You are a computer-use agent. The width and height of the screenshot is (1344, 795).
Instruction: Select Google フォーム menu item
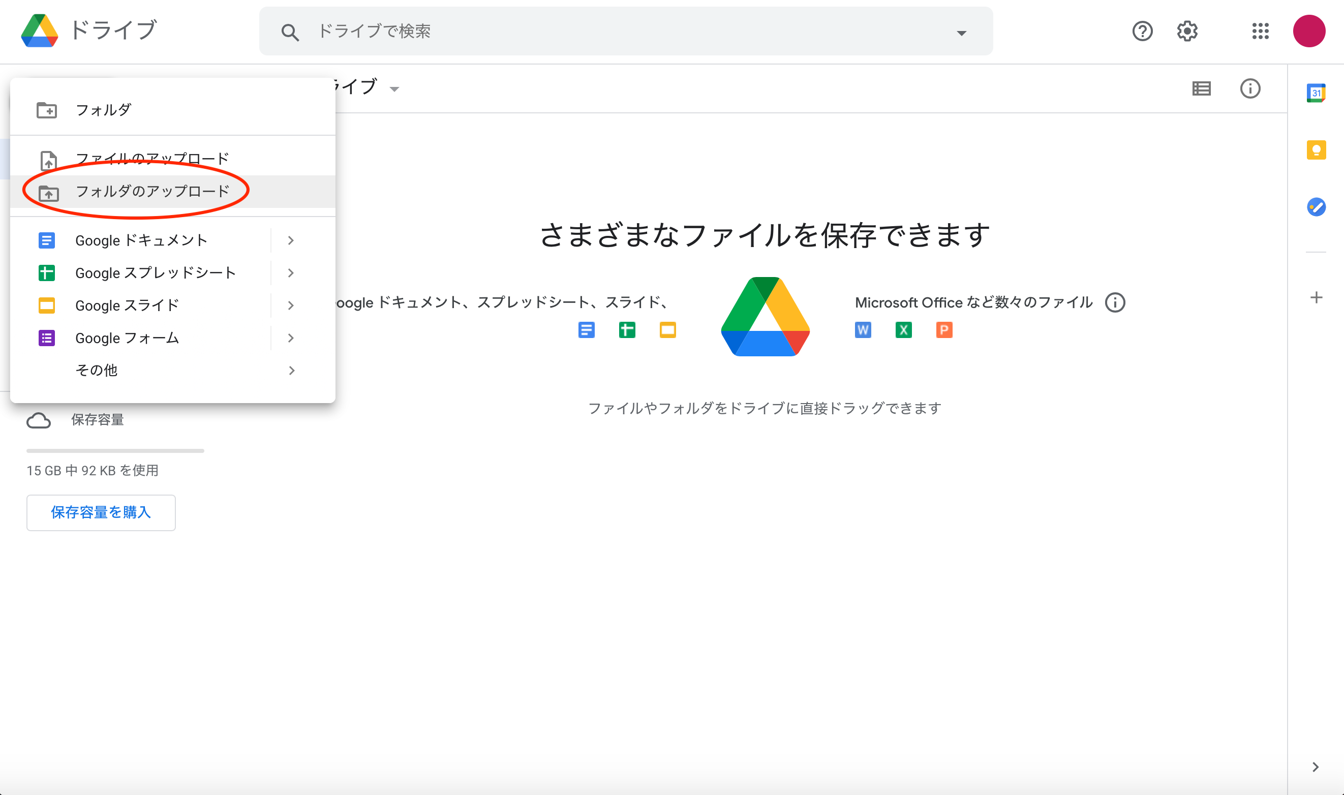tap(172, 338)
